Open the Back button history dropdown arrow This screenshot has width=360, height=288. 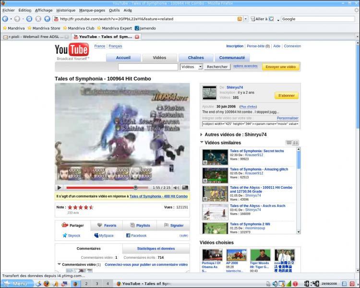(x=11, y=19)
